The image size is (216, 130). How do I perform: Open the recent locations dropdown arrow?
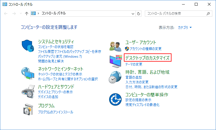[x=21, y=14]
